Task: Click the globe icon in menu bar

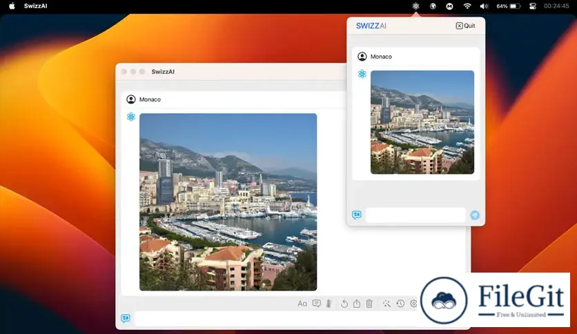Action: (x=433, y=6)
